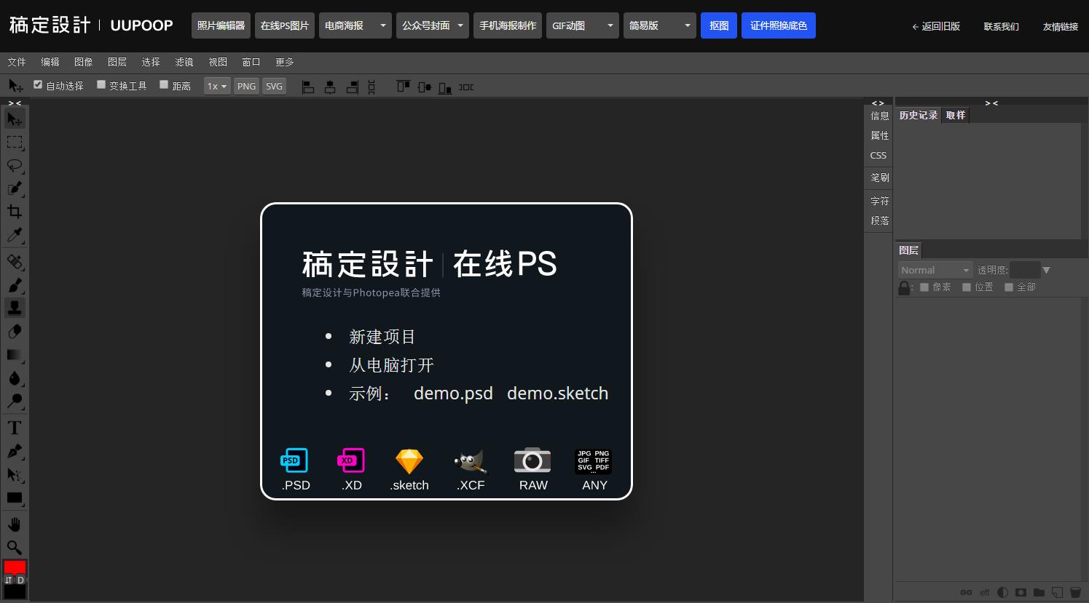
Task: Select the Eyedropper tool
Action: coord(15,235)
